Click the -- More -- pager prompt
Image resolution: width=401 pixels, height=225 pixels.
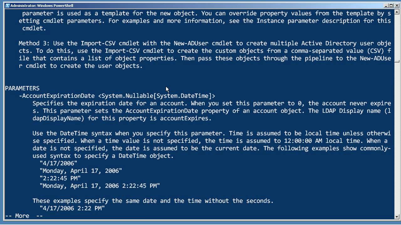coord(24,216)
